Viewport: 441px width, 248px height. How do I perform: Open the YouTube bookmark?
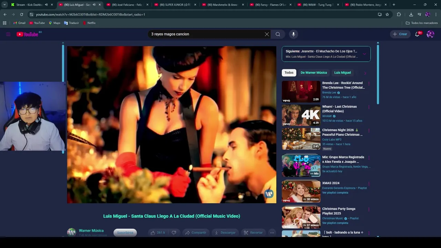point(37,23)
